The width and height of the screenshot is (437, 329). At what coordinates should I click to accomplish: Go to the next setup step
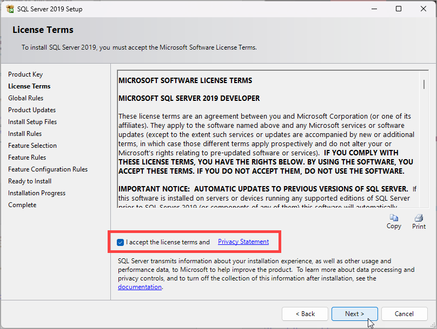click(354, 314)
